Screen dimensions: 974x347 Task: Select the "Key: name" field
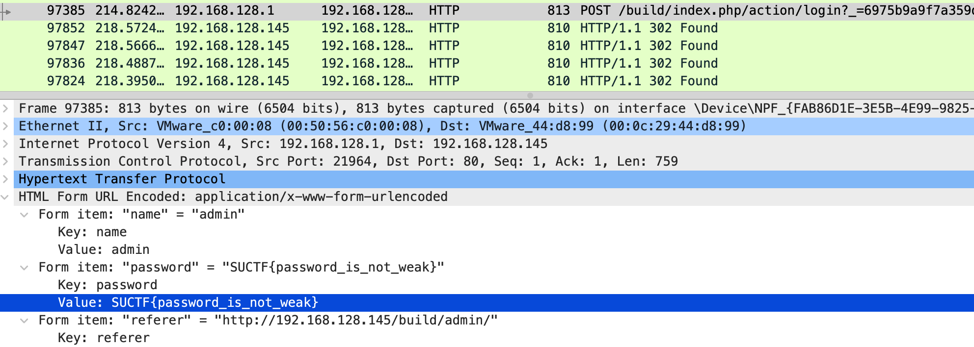click(92, 232)
